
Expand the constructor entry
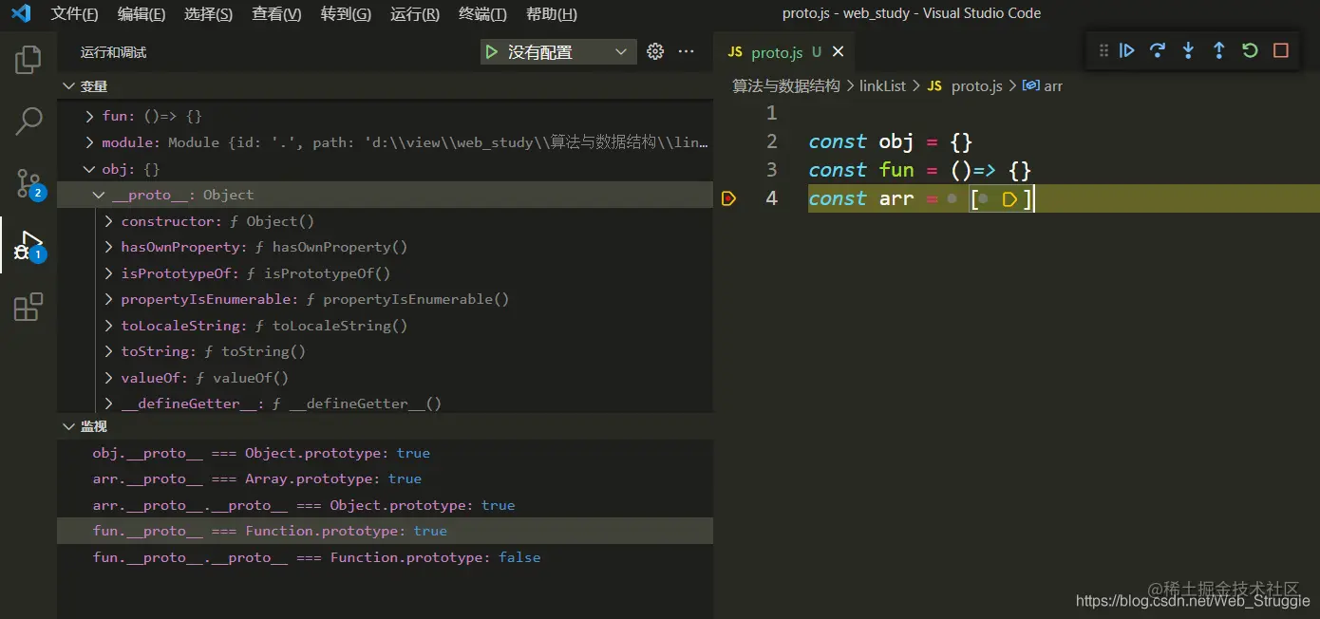[x=109, y=221]
